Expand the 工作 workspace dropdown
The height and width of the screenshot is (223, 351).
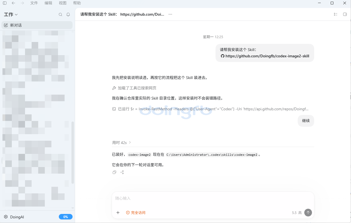click(11, 15)
